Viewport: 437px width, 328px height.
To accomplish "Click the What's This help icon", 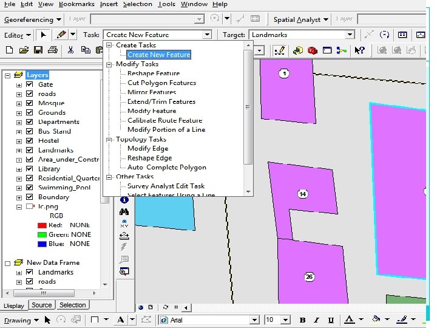I will (x=359, y=50).
